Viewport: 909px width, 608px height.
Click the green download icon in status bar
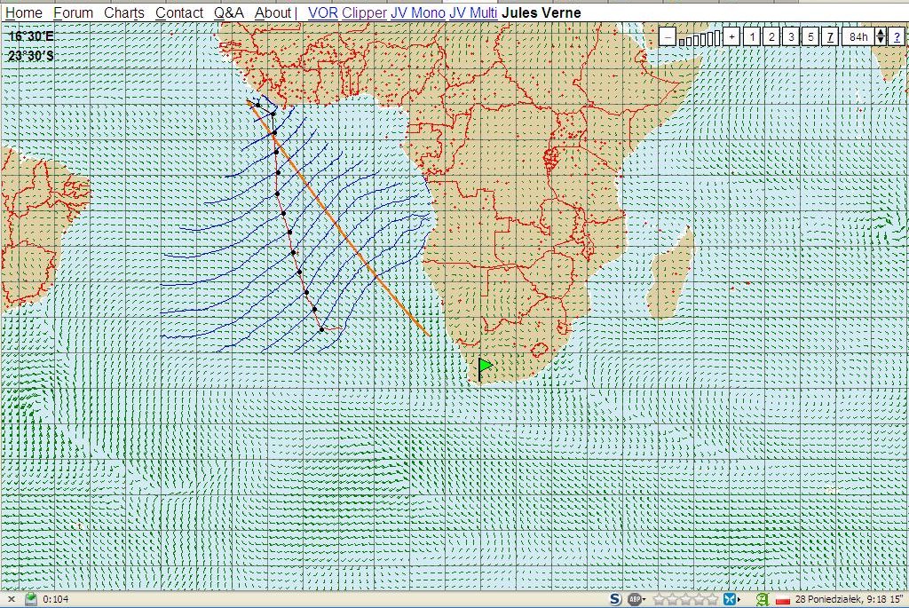[31, 599]
